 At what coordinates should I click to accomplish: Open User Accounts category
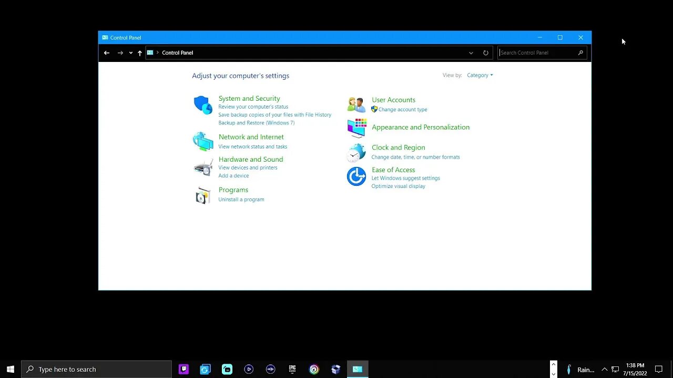tap(393, 100)
